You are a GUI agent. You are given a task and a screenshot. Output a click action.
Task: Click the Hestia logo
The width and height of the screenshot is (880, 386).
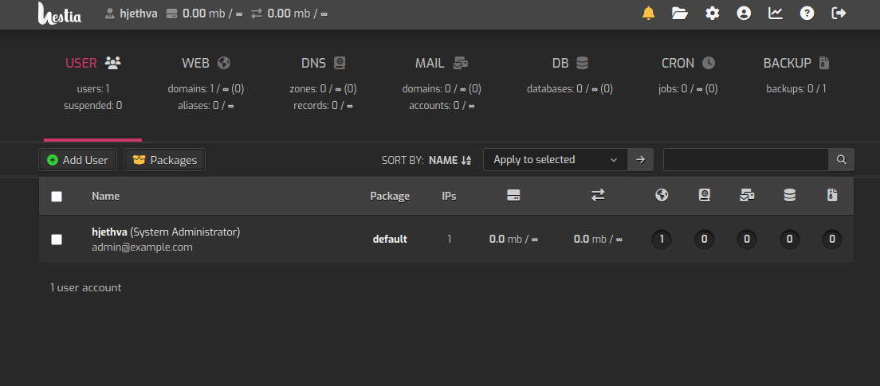click(60, 14)
